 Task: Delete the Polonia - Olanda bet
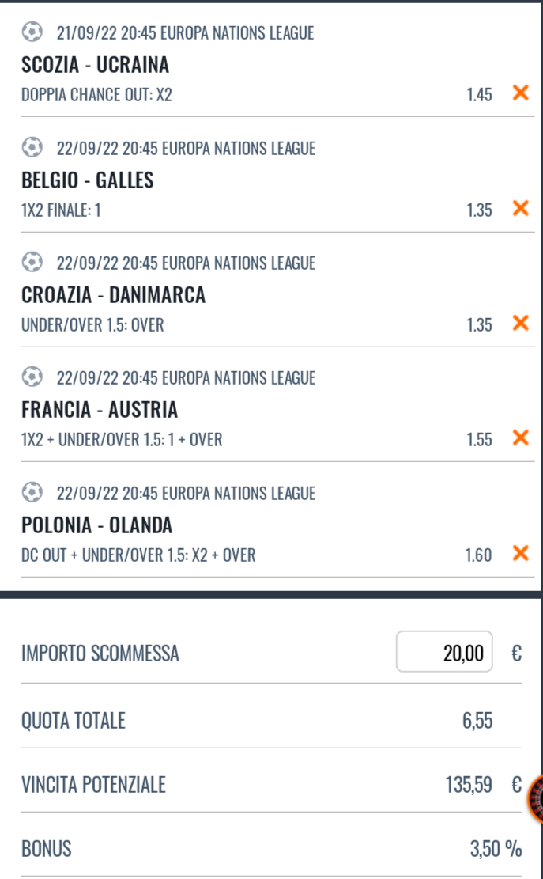(520, 553)
